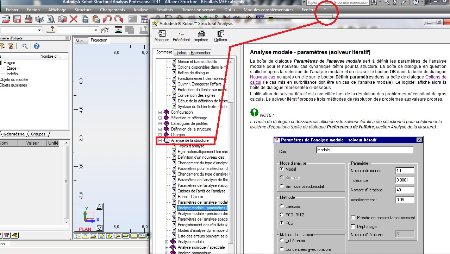Screen dimensions: 450x254
Task: Click the red X delete icon
Action: click(74, 19)
